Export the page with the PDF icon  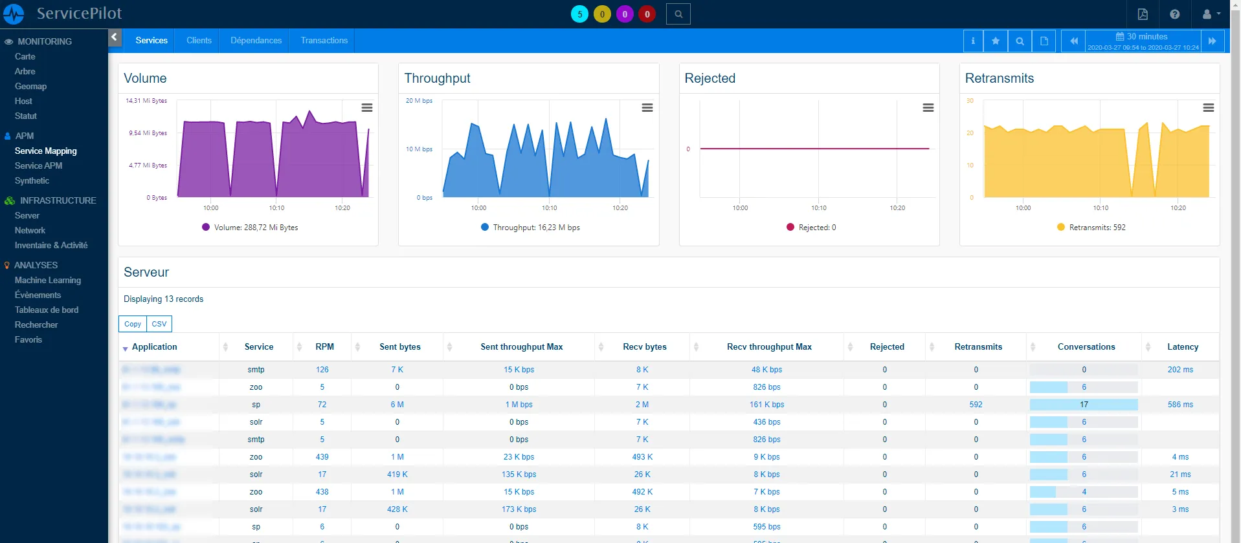(1143, 14)
